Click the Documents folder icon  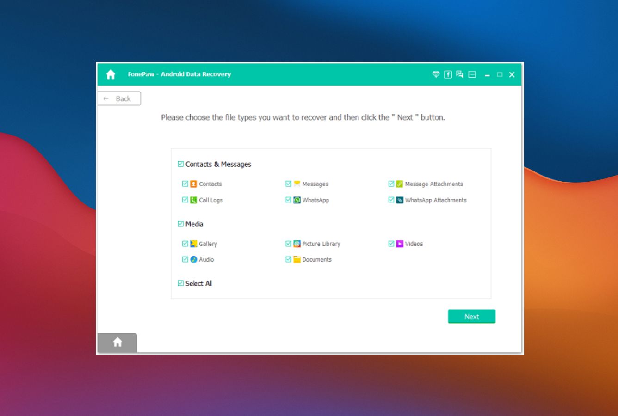[x=297, y=259]
